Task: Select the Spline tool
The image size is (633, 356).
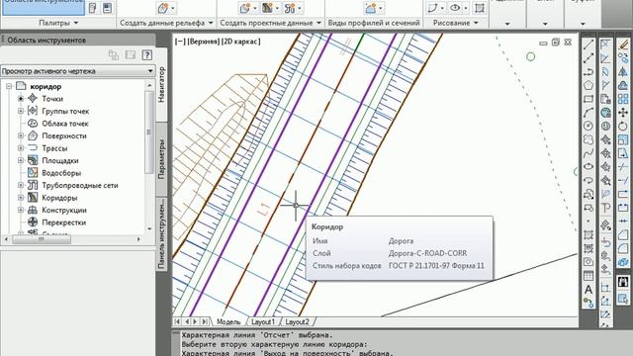Action: (588, 153)
